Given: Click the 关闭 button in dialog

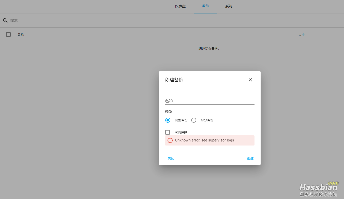Looking at the screenshot, I should tap(171, 158).
